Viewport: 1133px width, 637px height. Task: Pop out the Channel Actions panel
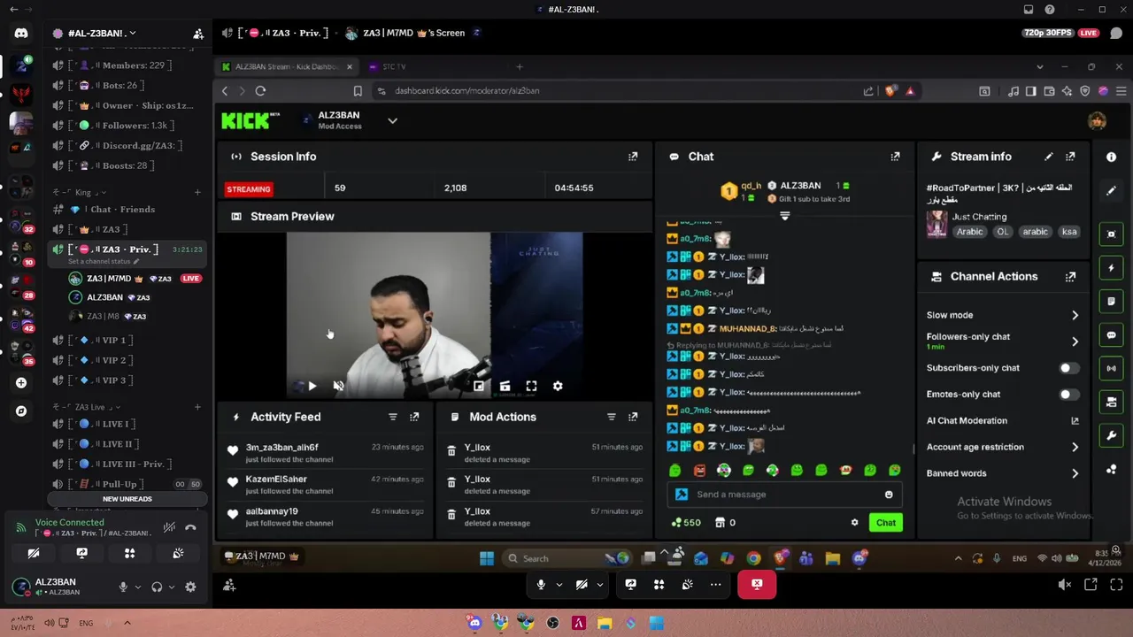pos(1070,277)
